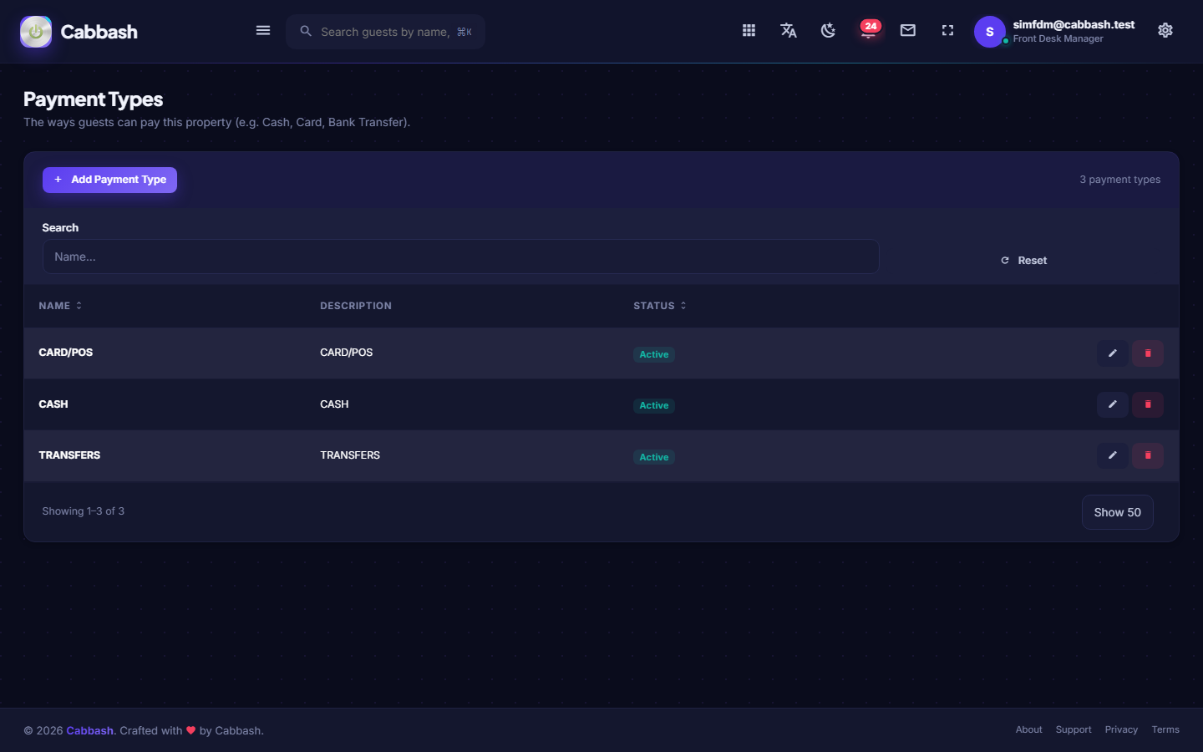The image size is (1203, 752).
Task: Open the mail inbox icon
Action: tap(908, 31)
